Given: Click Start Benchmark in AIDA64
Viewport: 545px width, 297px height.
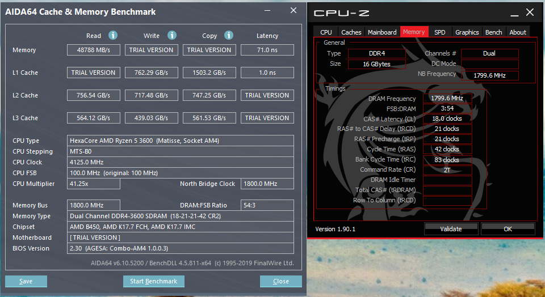Looking at the screenshot, I should (x=154, y=281).
